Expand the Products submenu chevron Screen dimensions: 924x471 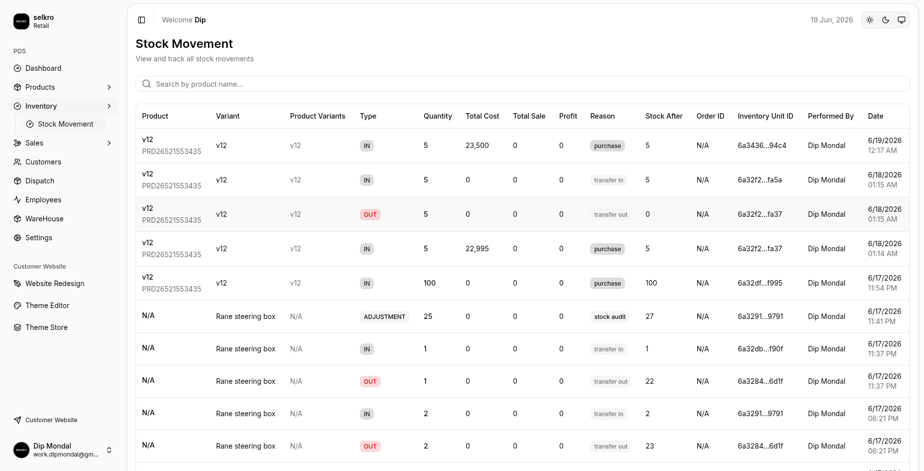(109, 87)
